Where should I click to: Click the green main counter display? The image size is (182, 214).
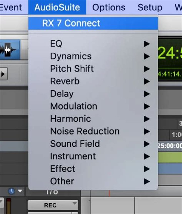[170, 53]
